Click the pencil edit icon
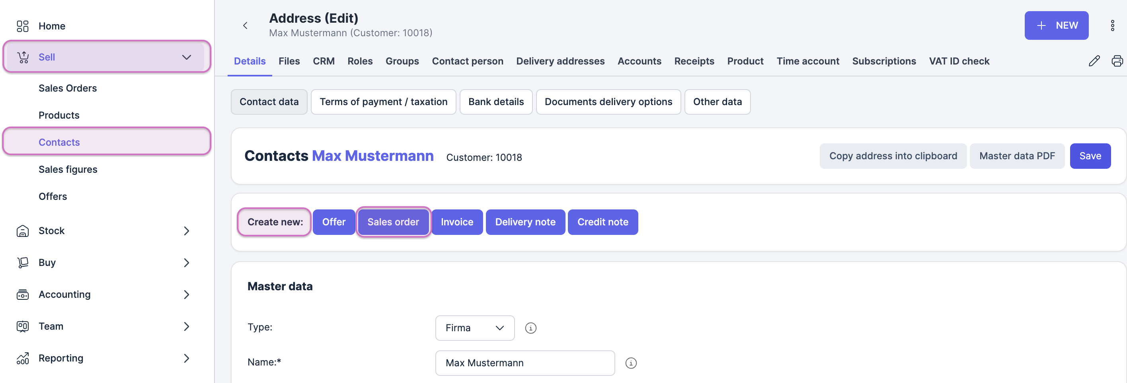Screen dimensions: 1127x383 tap(1094, 61)
